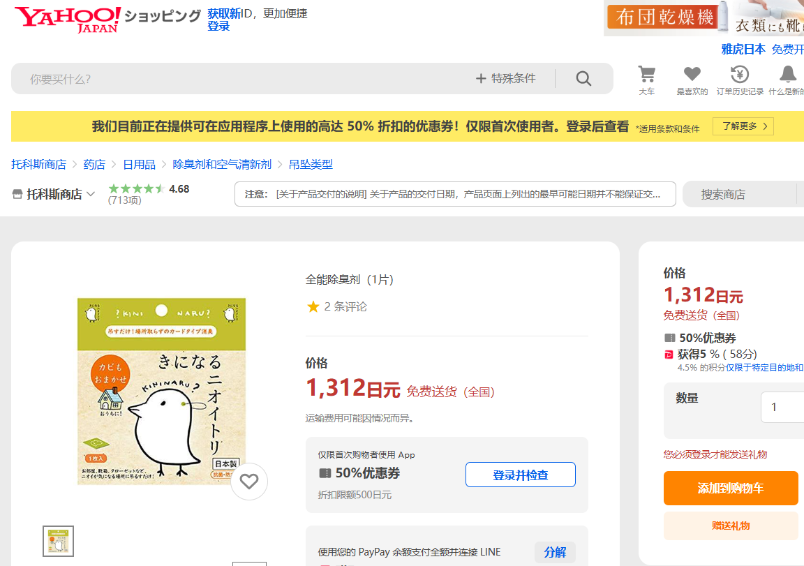The height and width of the screenshot is (566, 804).
Task: Open favorites heart icon in header
Action: coord(692,75)
